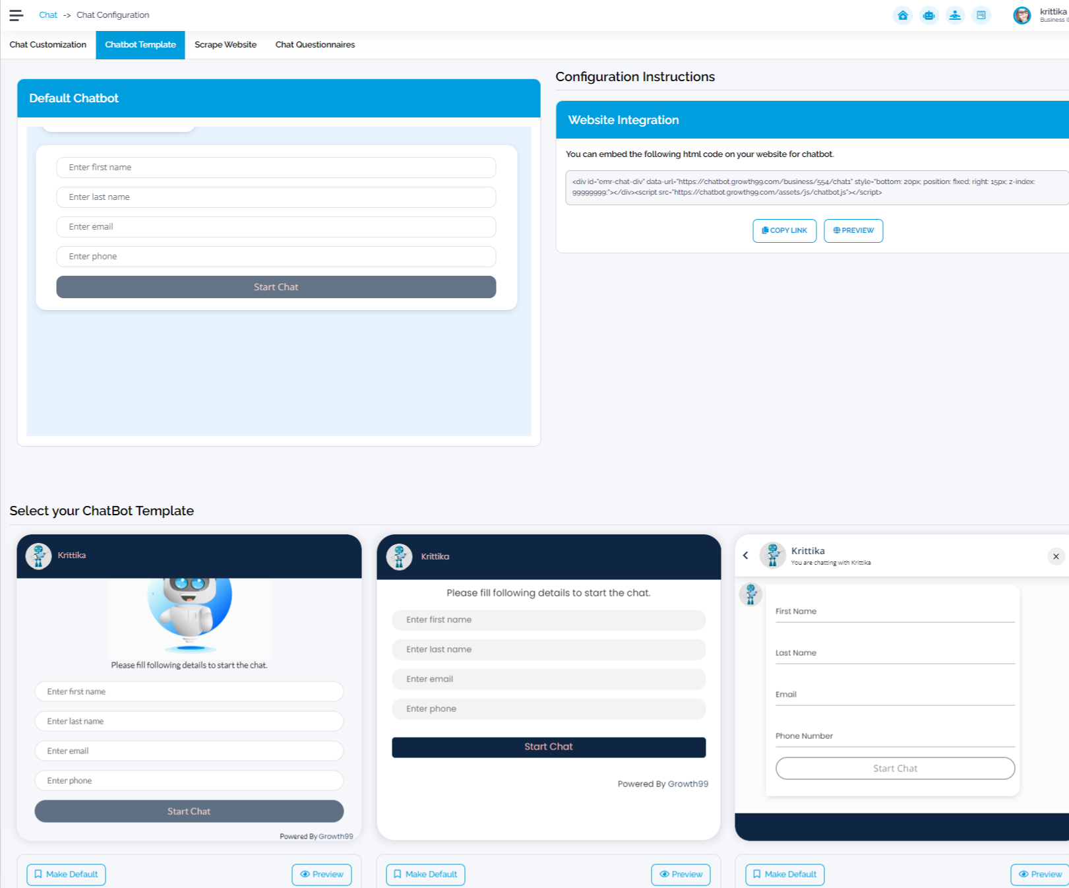The width and height of the screenshot is (1069, 888).
Task: Click the 'Select your ChatBot Template' heading
Action: tap(102, 511)
